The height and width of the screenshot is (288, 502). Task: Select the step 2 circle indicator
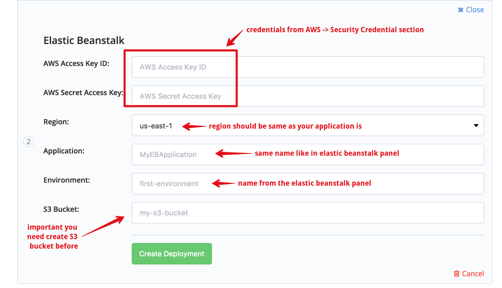pos(29,141)
